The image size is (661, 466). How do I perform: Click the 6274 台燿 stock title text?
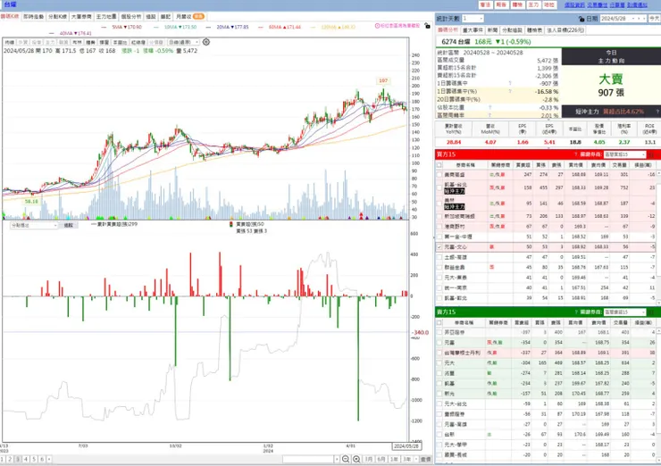(456, 42)
